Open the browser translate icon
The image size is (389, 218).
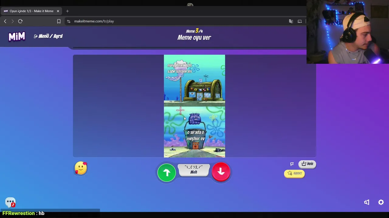pos(291,21)
